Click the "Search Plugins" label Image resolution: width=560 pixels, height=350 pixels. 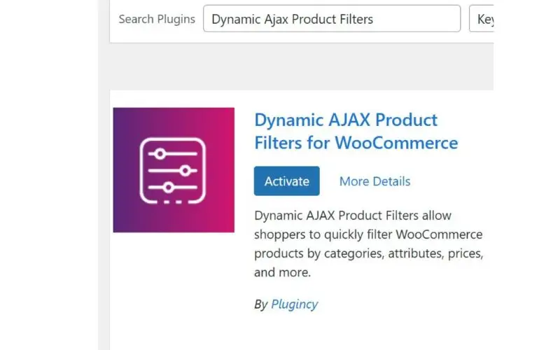(157, 19)
